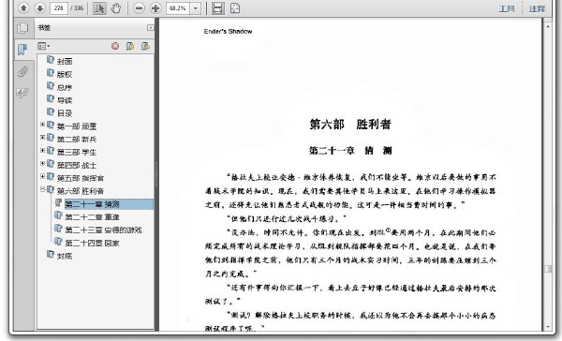562x341 pixels.
Task: Click the 书签 panel title
Action: [x=44, y=27]
